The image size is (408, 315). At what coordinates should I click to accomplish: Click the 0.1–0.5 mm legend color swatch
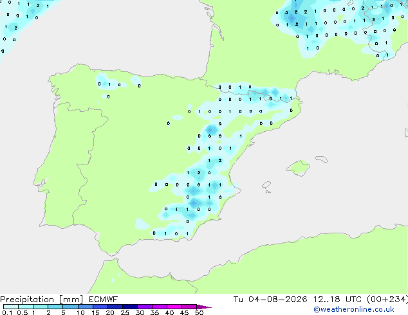pos(11,307)
